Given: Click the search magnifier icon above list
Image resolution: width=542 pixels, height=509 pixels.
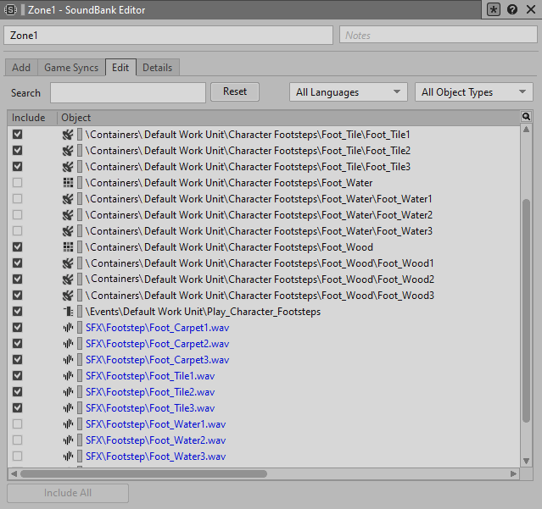Looking at the screenshot, I should point(526,117).
